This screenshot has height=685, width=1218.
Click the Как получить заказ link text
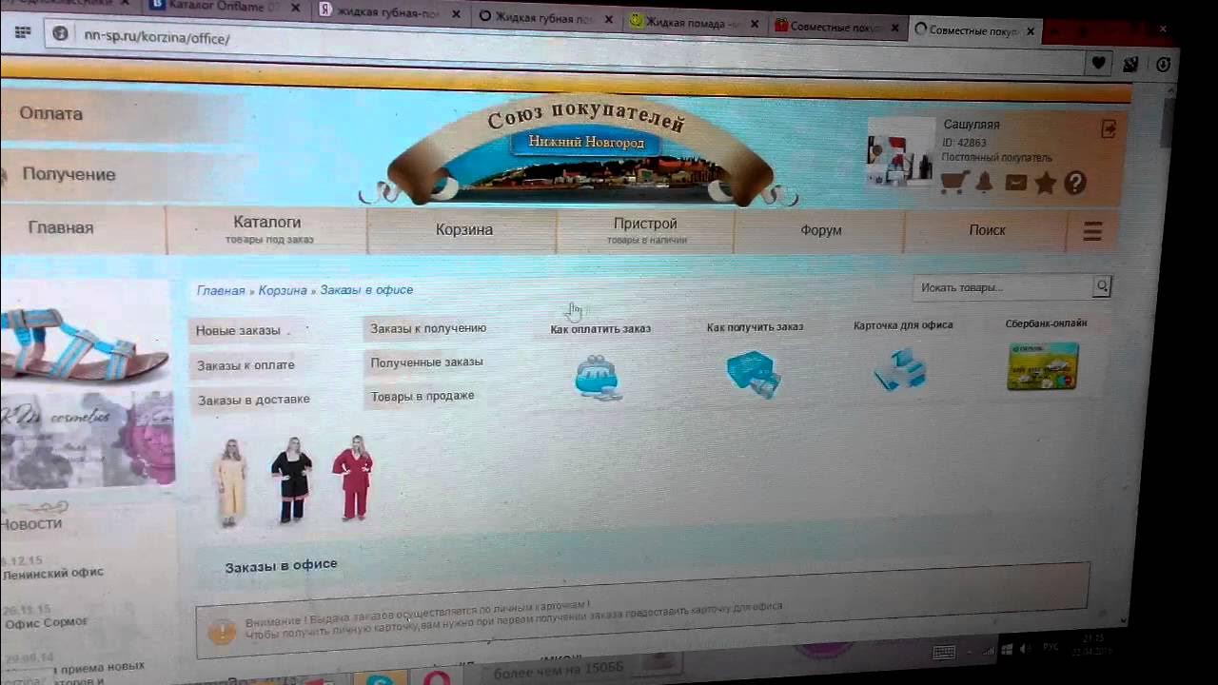(x=755, y=326)
